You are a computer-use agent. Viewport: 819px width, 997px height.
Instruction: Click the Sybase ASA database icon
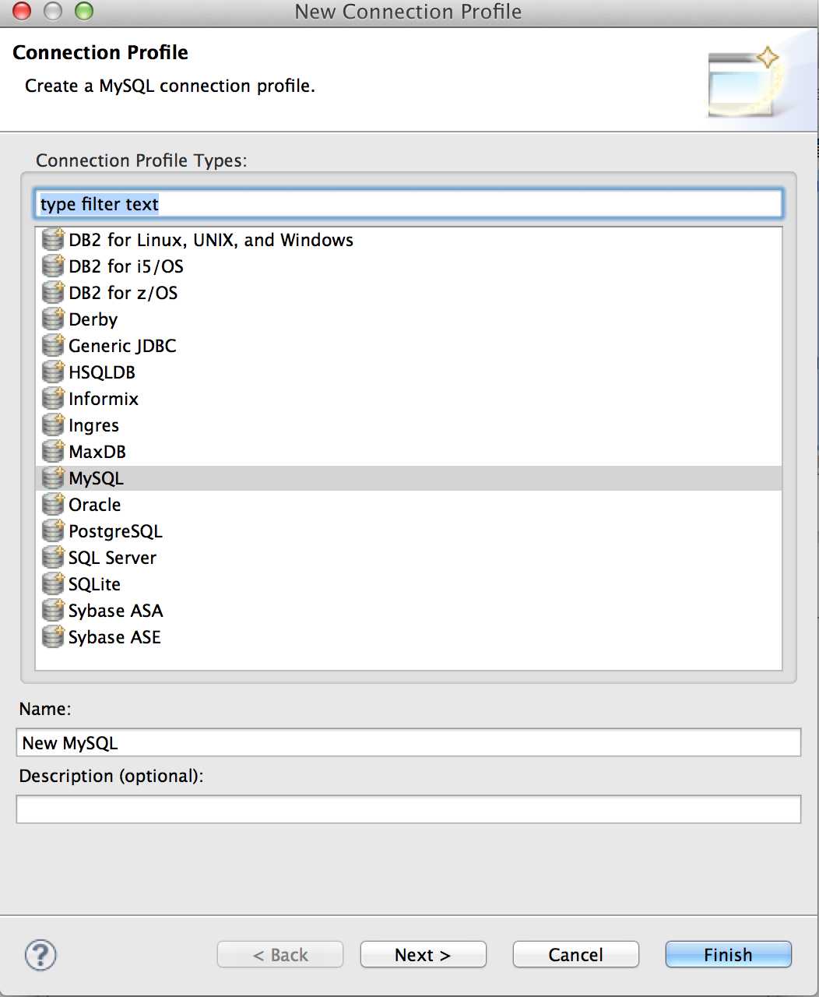click(x=53, y=610)
